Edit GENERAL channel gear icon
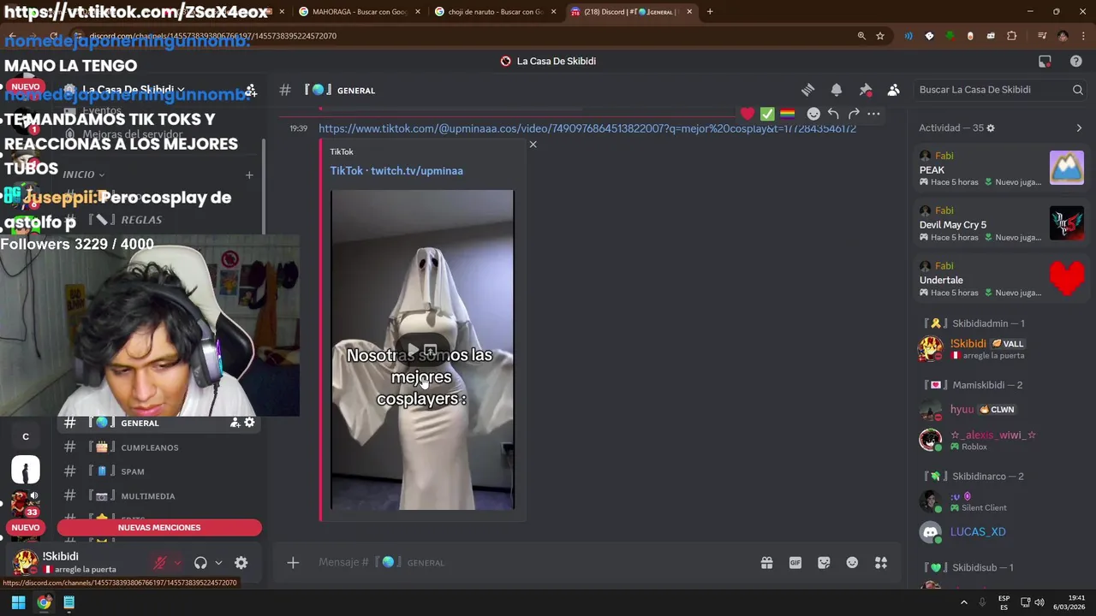This screenshot has height=616, width=1096. [x=249, y=423]
